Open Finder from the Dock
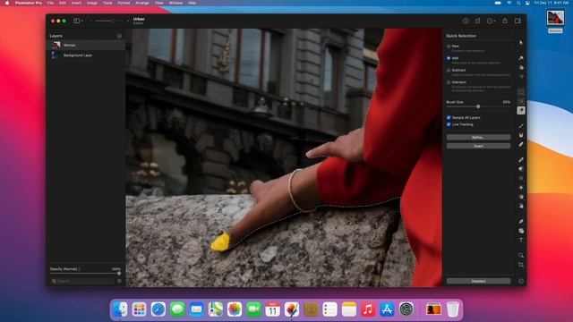The height and width of the screenshot is (322, 573). (x=120, y=309)
